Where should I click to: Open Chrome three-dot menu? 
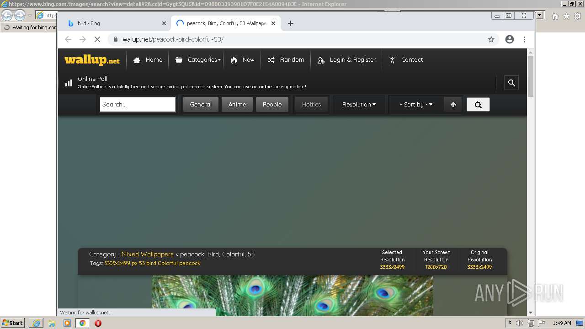coord(524,39)
